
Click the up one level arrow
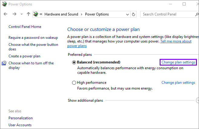28,14
